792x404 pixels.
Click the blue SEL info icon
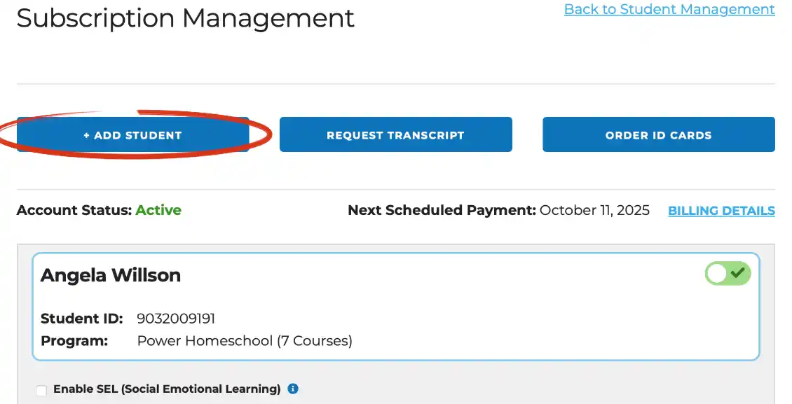pyautogui.click(x=293, y=389)
